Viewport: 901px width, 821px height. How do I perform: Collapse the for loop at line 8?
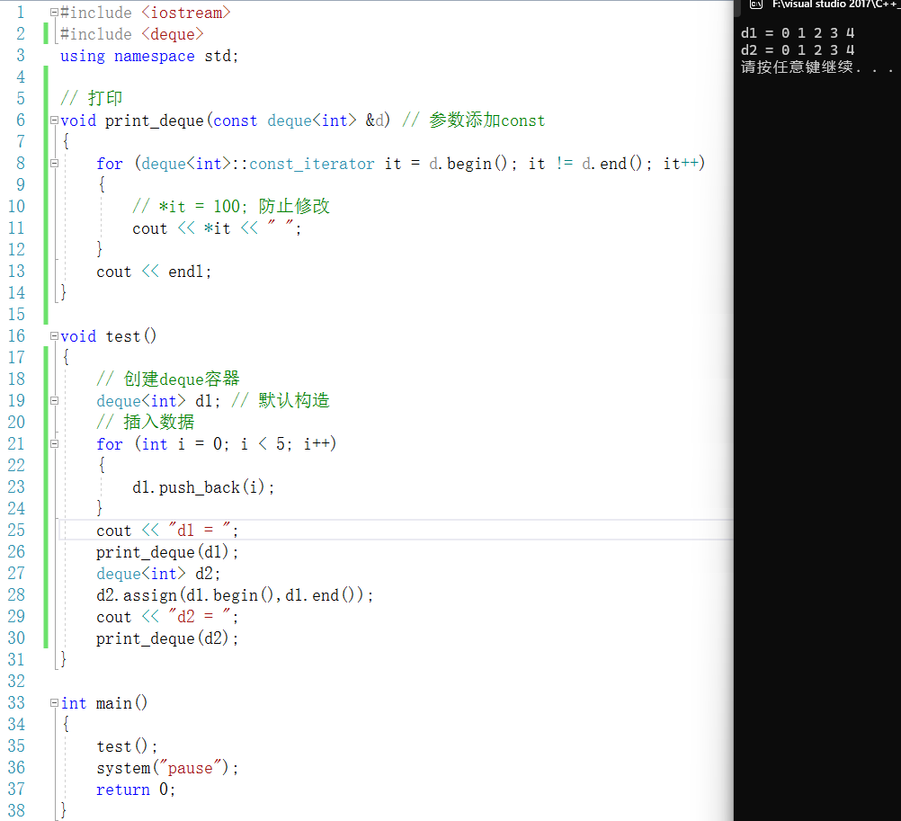click(x=54, y=163)
